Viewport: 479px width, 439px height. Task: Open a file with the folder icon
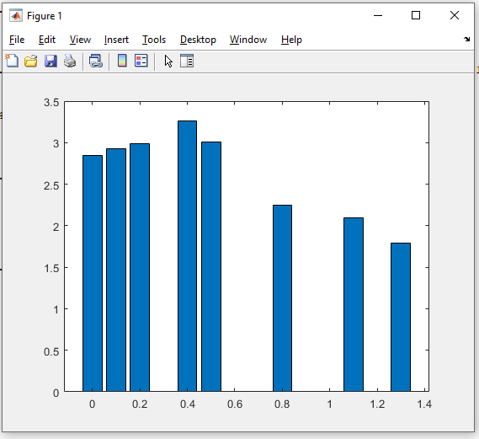(x=31, y=61)
